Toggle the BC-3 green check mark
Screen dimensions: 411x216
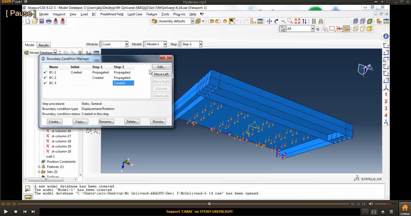pyautogui.click(x=45, y=83)
